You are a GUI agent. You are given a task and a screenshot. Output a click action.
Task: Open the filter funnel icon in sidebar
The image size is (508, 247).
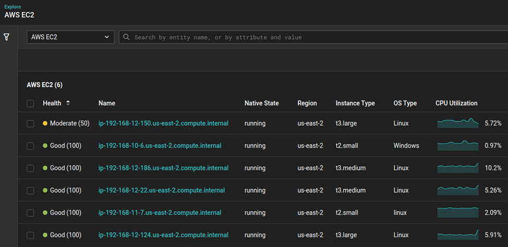[x=6, y=37]
